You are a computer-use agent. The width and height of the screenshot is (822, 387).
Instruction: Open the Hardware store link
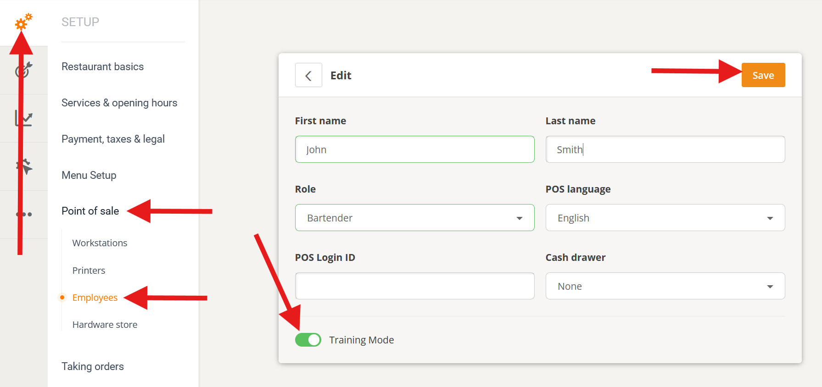click(105, 325)
